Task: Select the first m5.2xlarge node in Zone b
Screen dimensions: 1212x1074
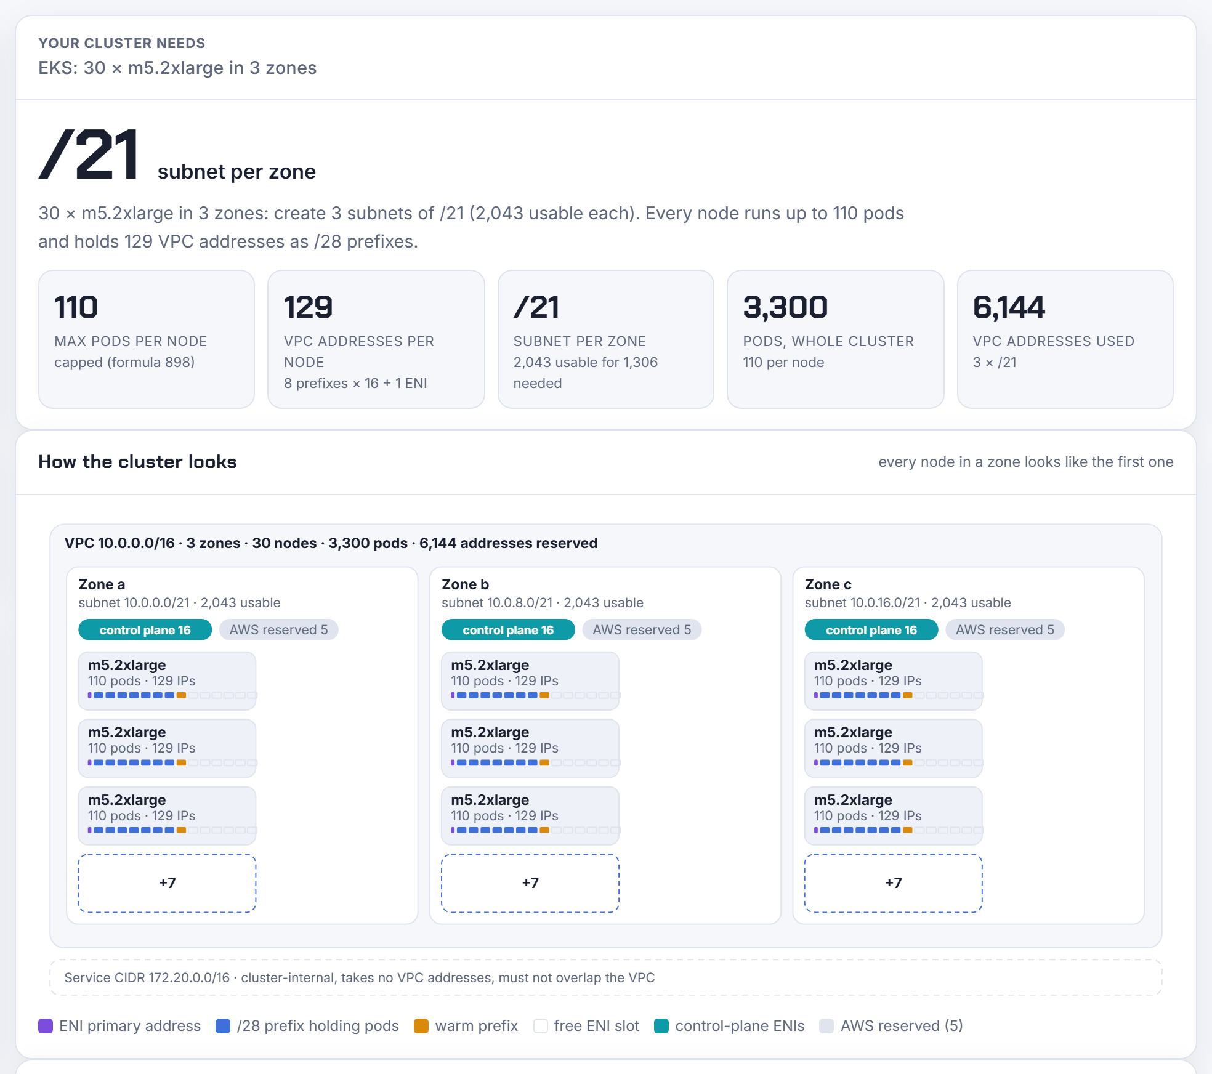Action: coord(530,681)
